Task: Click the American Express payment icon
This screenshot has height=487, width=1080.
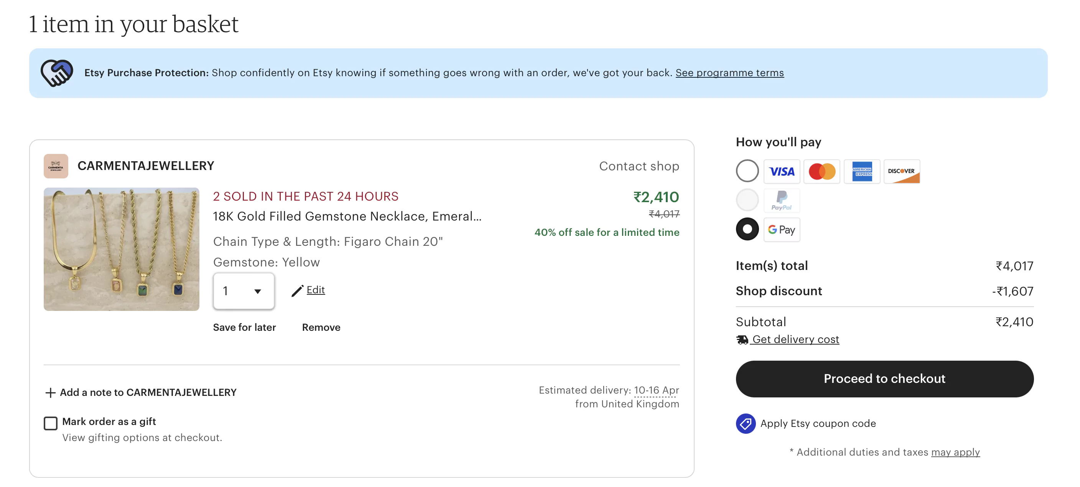Action: [860, 171]
